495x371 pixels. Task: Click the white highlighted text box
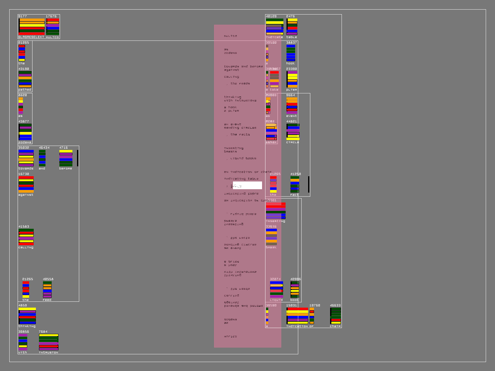247,185
